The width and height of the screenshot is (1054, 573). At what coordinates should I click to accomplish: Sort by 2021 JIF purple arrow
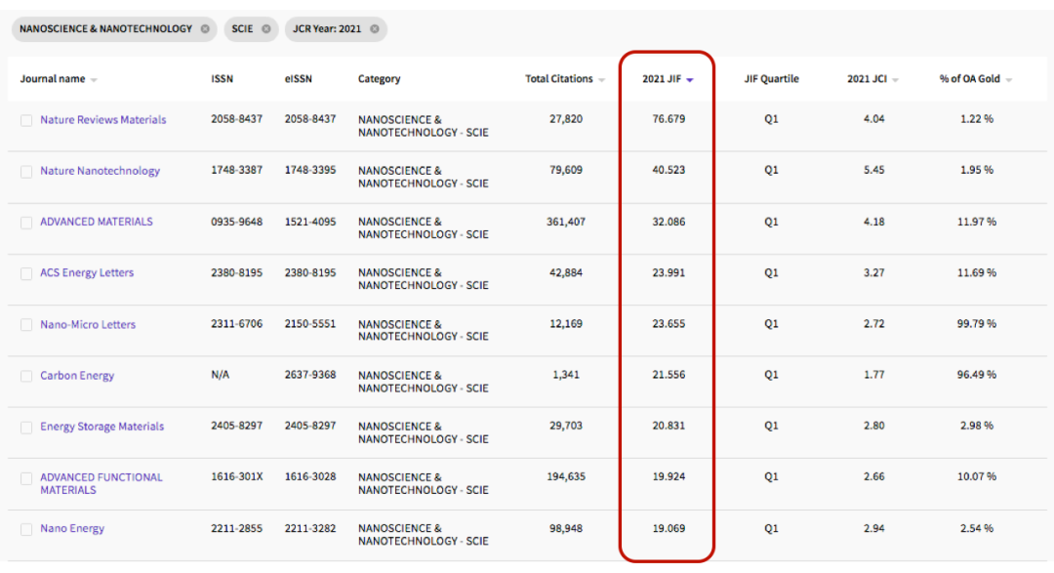690,80
